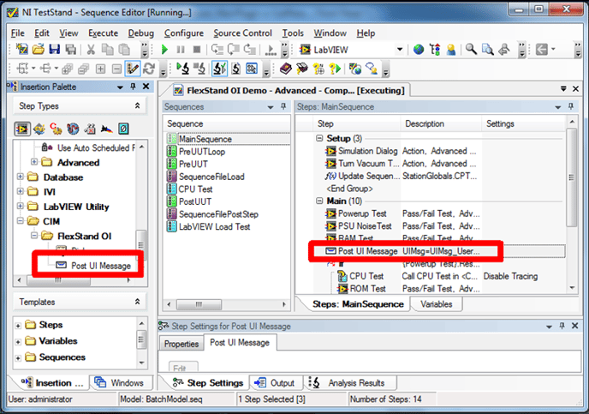Collapse the Step Types section chevron
This screenshot has width=589, height=414.
point(138,105)
